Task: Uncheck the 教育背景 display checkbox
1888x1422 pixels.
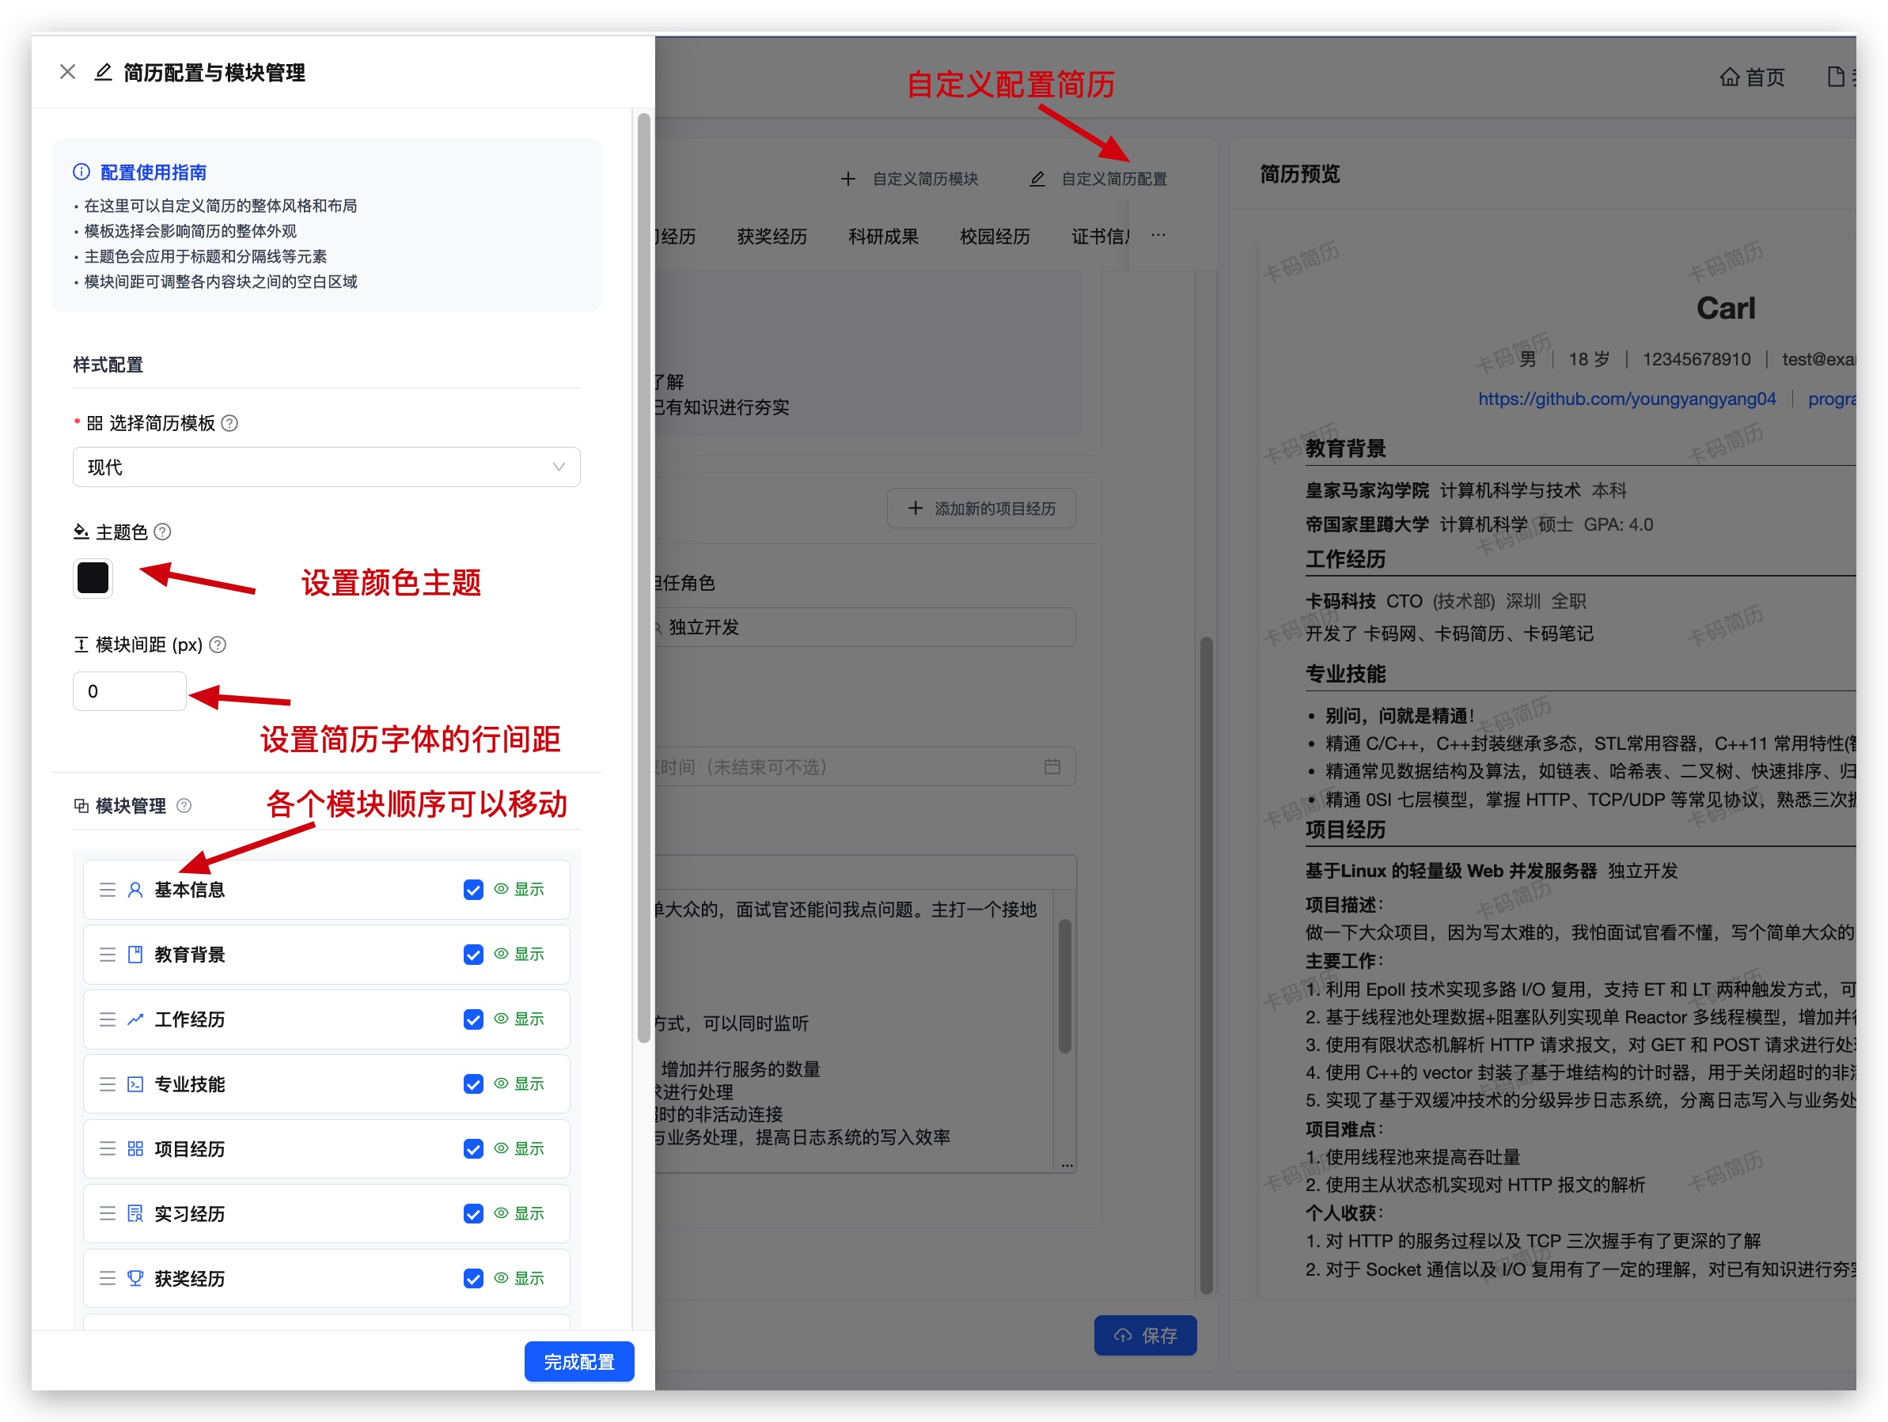Action: (473, 955)
